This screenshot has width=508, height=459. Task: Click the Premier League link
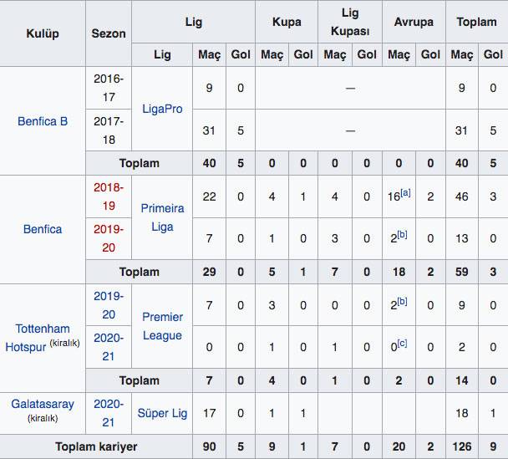pos(162,326)
